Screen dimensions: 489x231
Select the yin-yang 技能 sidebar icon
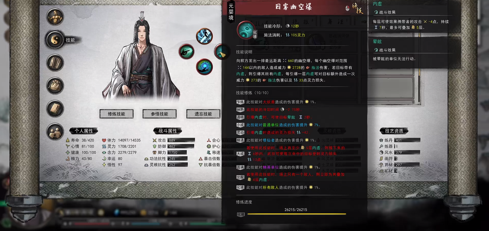pyautogui.click(x=55, y=40)
